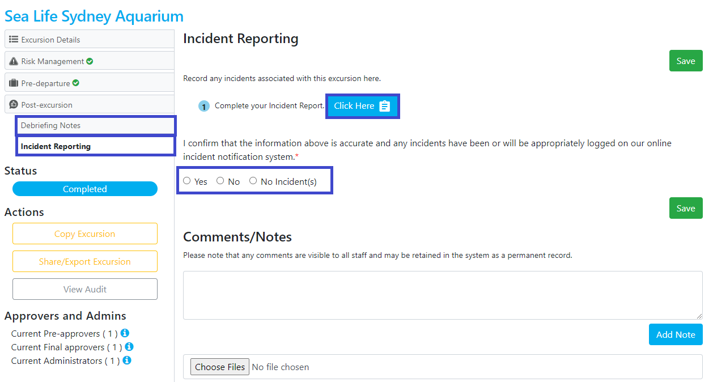Click the Pre-departure suitcase icon
The height and width of the screenshot is (382, 713).
(x=14, y=83)
